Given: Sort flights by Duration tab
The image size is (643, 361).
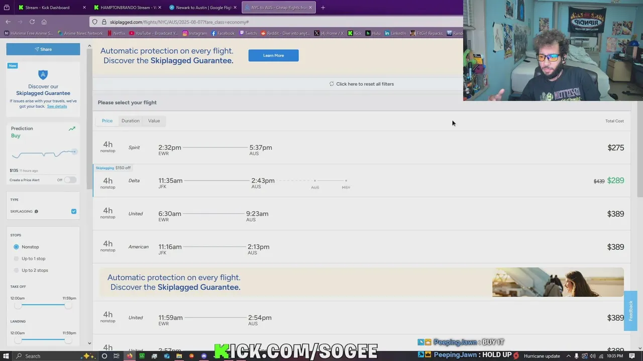Looking at the screenshot, I should (x=130, y=121).
